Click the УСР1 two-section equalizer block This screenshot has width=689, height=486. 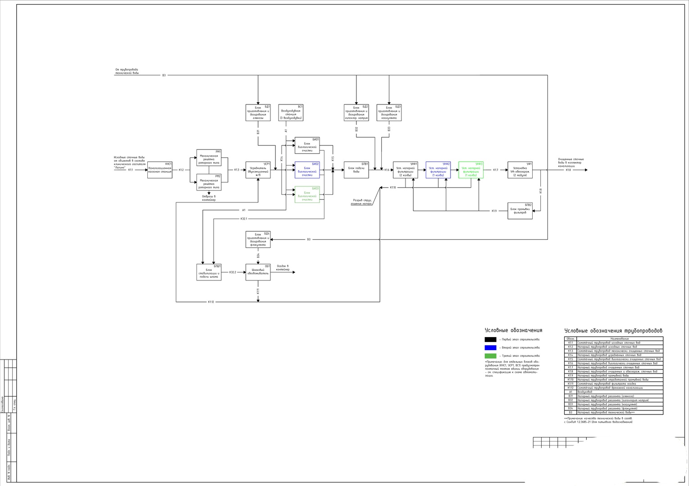[258, 170]
